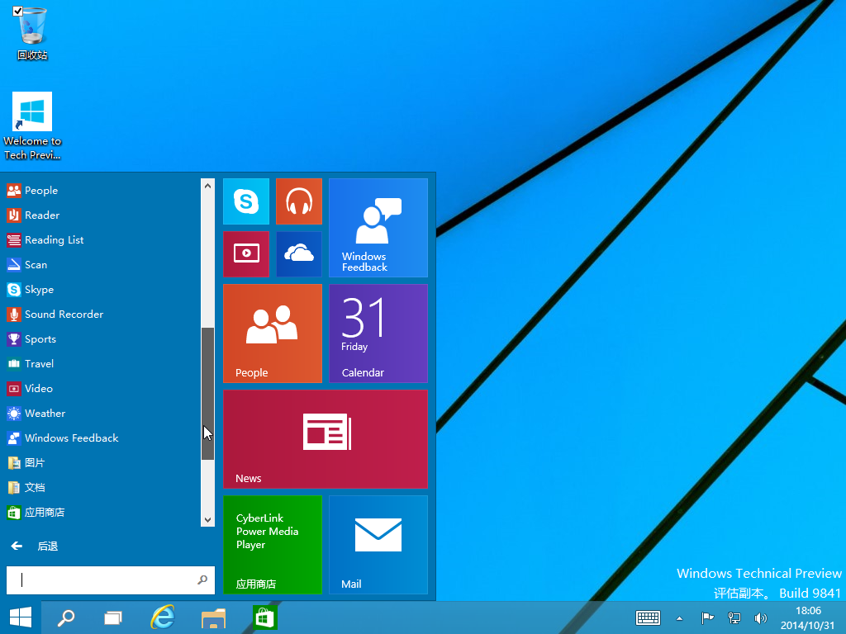Screen dimensions: 846x634
Task: Select the Recycle Bin (回收站) desktop icon
Action: tap(32, 33)
